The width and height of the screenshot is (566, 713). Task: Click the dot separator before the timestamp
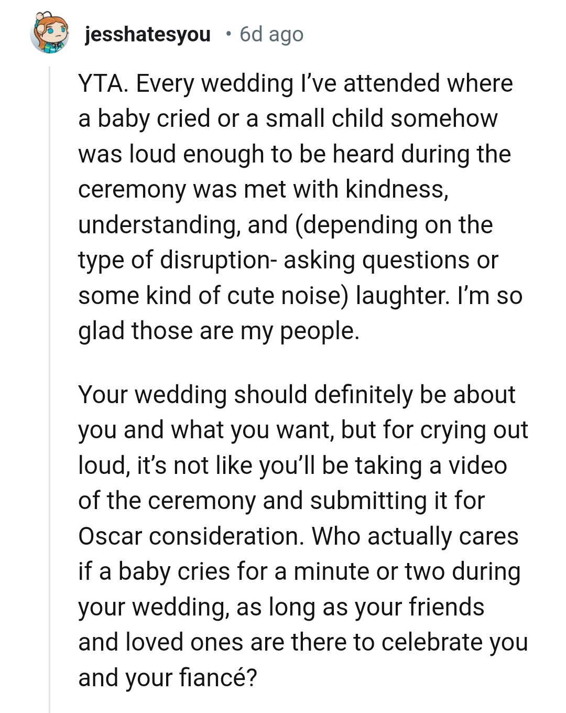pos(228,35)
